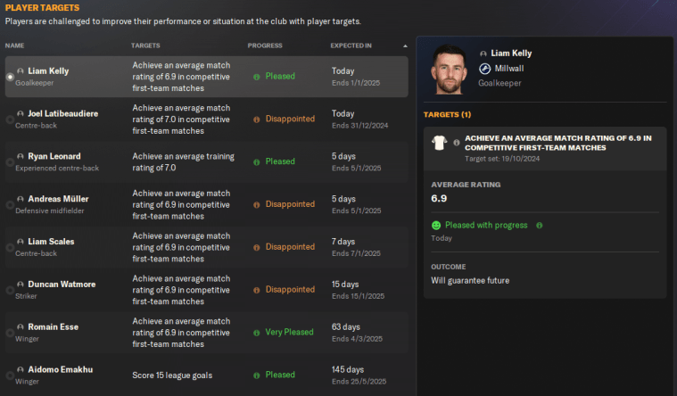Select the radio button for Andreas Müller

pos(10,205)
